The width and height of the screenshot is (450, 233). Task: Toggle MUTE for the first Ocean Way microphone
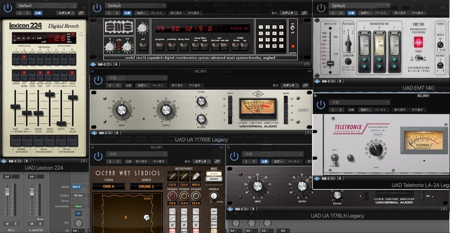click(172, 231)
